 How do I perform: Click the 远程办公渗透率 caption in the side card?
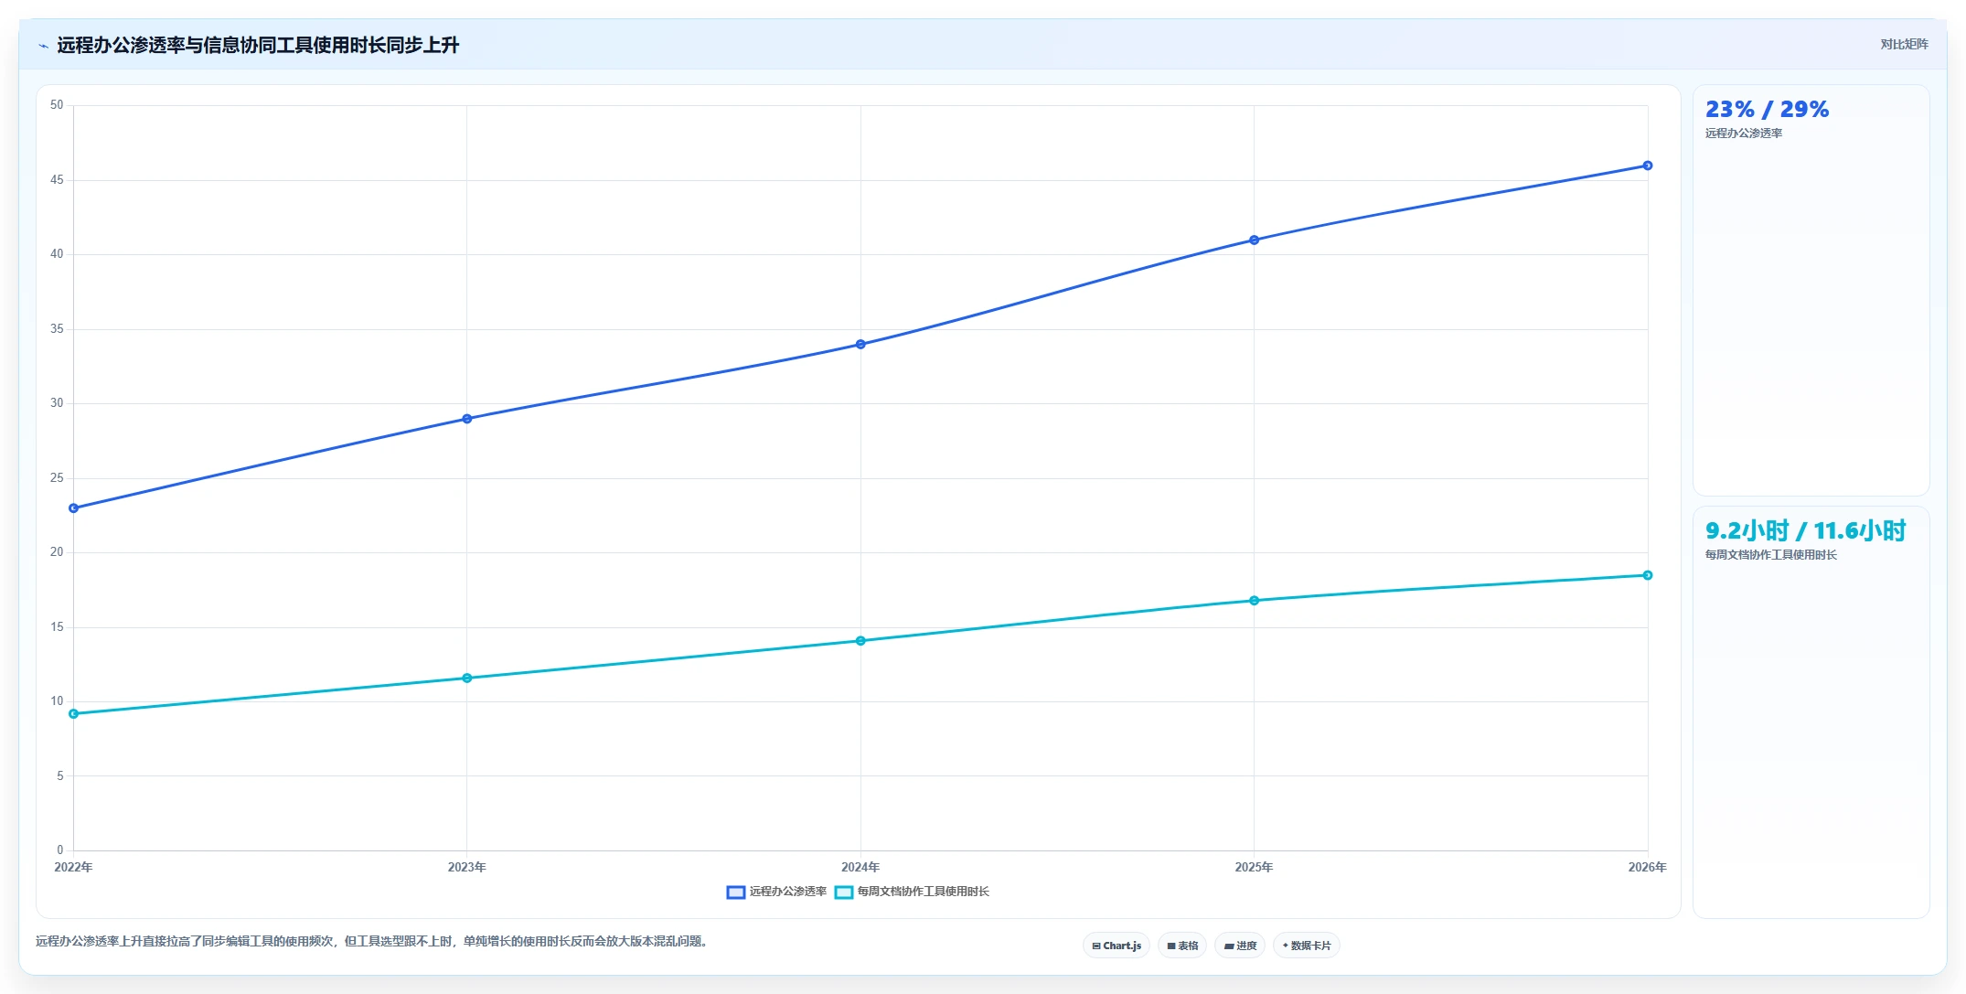tap(1744, 134)
